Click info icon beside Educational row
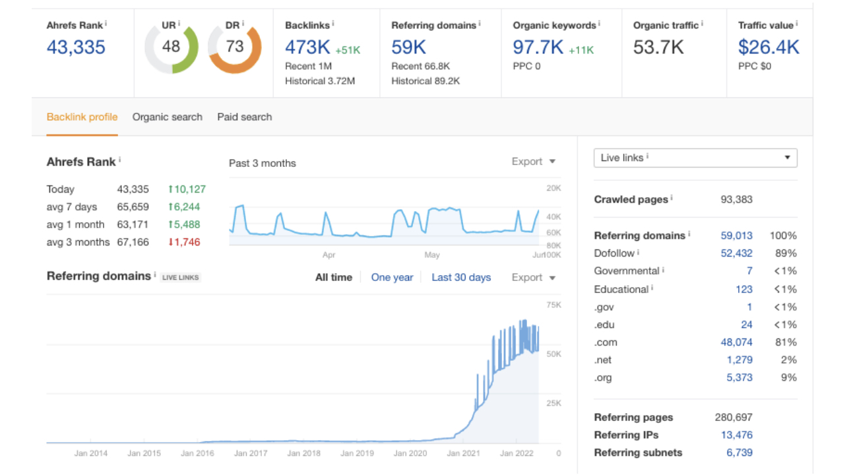 pyautogui.click(x=652, y=288)
